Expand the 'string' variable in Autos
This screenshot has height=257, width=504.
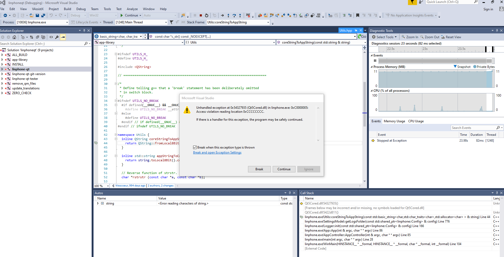tap(98, 203)
